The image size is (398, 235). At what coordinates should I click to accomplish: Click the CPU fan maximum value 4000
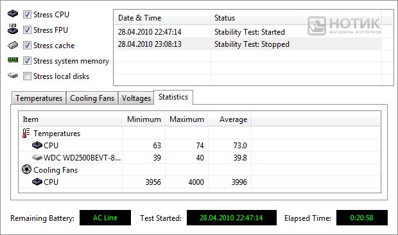196,182
